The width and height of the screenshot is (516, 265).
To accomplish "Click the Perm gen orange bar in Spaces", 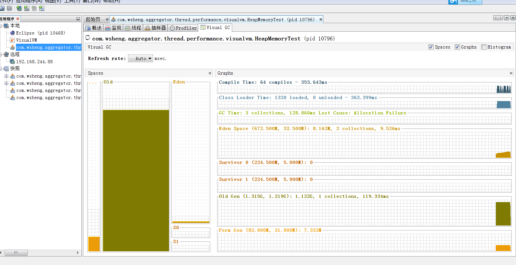I will [x=94, y=244].
